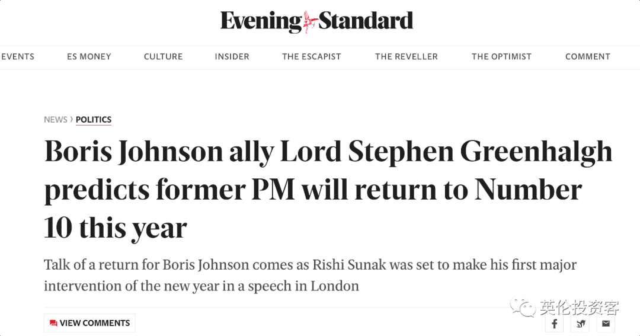Open THE REVELLER section

tap(407, 57)
